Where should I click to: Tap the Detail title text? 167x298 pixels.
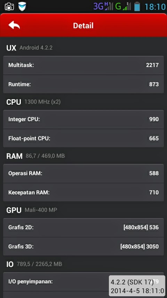[83, 25]
